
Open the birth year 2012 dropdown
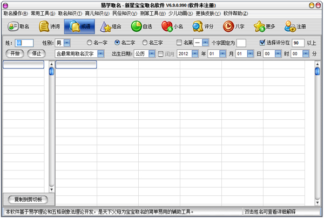(x=195, y=54)
